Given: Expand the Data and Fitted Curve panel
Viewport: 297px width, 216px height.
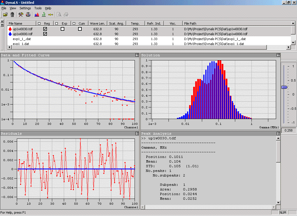Looking at the screenshot, I should 137,55.
